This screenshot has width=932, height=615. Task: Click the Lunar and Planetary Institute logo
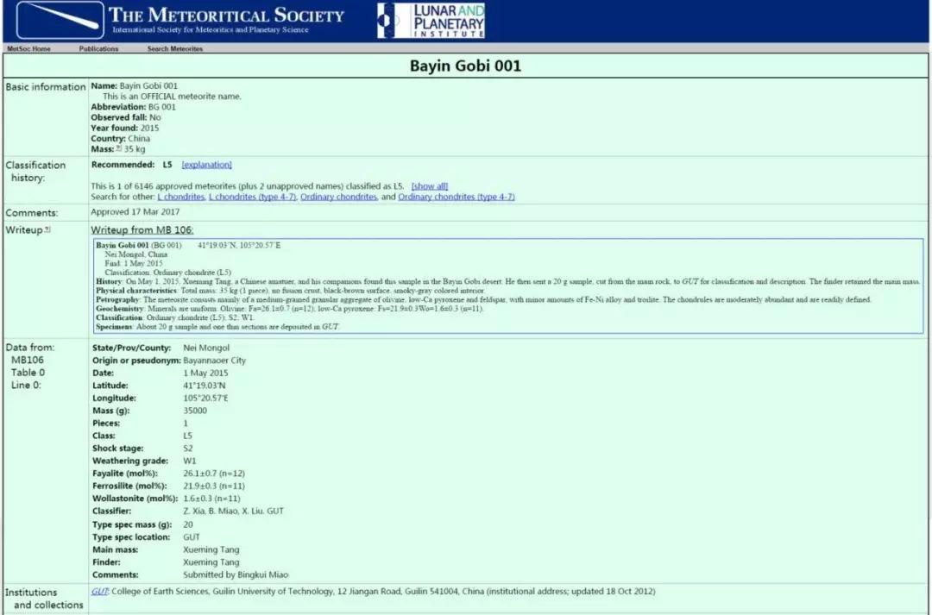[x=431, y=21]
